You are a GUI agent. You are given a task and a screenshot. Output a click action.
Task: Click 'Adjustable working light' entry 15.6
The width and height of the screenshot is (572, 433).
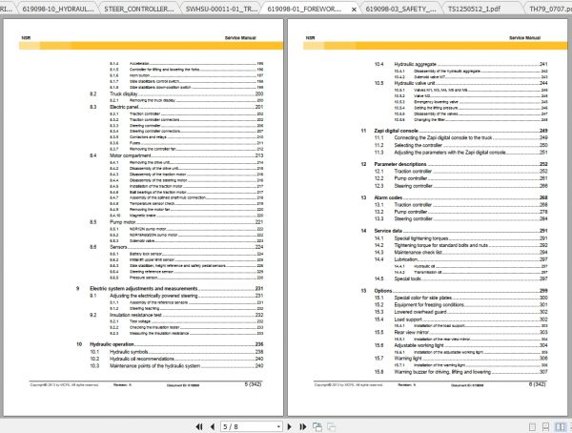coord(419,345)
